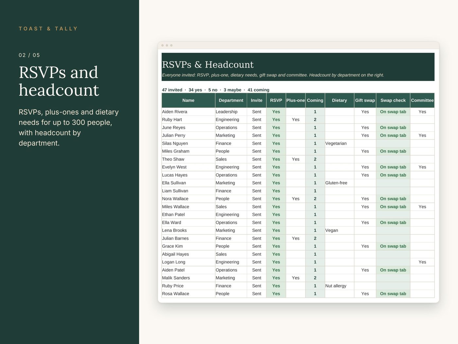
Task: Select the 47 invited summary line
Action: (216, 90)
